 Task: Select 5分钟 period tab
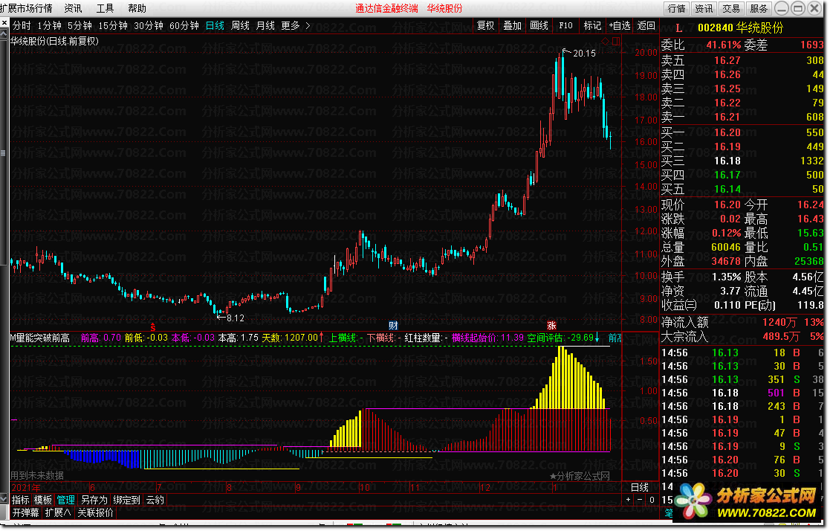tap(80, 25)
